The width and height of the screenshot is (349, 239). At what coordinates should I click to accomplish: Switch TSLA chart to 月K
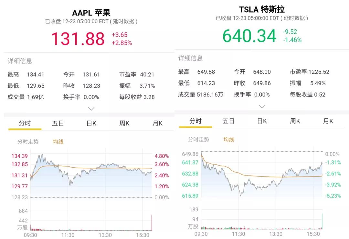coord(328,121)
